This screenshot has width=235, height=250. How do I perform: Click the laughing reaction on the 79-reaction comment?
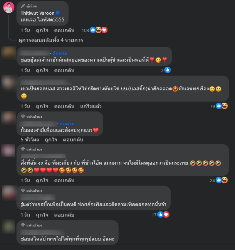(225, 106)
